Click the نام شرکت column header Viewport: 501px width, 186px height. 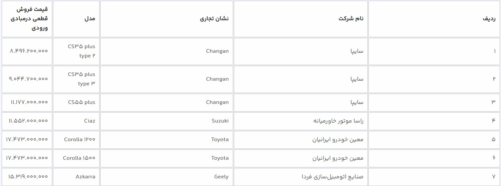point(351,19)
